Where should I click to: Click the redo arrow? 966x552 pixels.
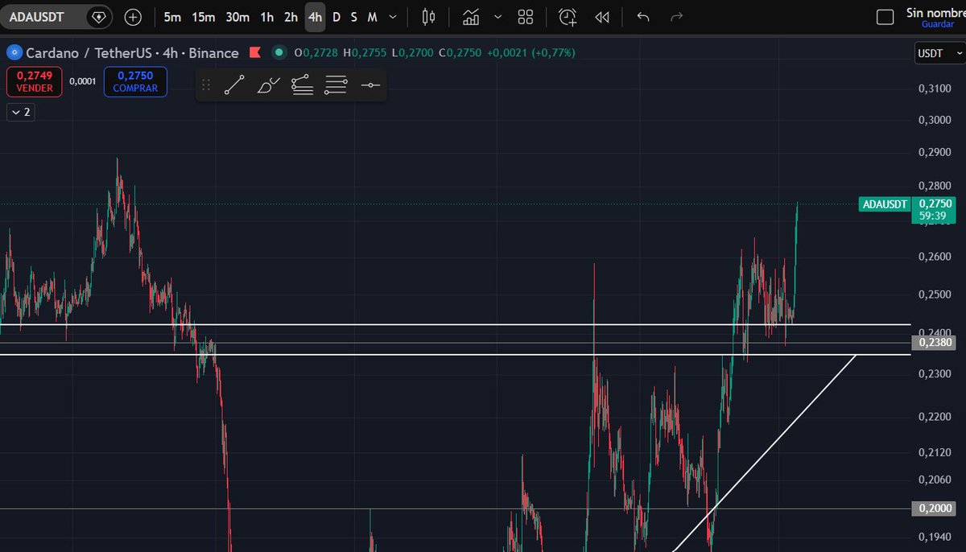pos(677,16)
